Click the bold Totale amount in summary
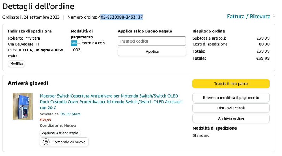 [263, 58]
